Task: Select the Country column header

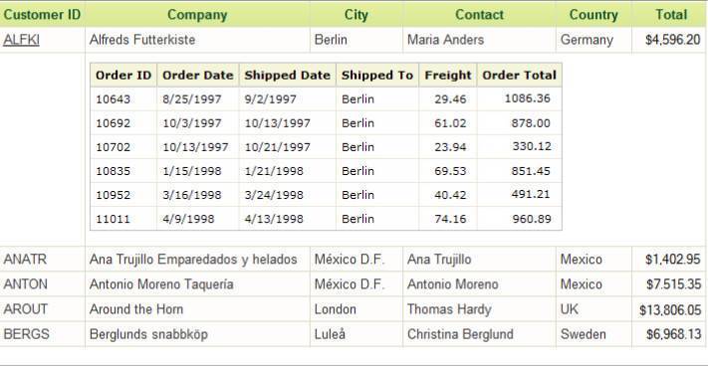Action: pyautogui.click(x=593, y=15)
